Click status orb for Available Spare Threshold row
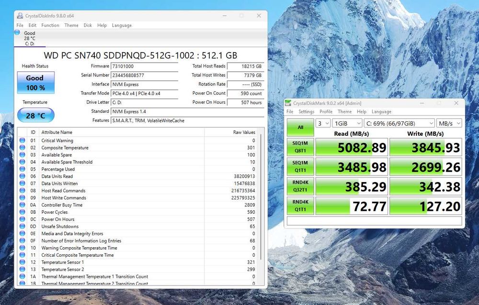The height and width of the screenshot is (305, 479). point(23,162)
